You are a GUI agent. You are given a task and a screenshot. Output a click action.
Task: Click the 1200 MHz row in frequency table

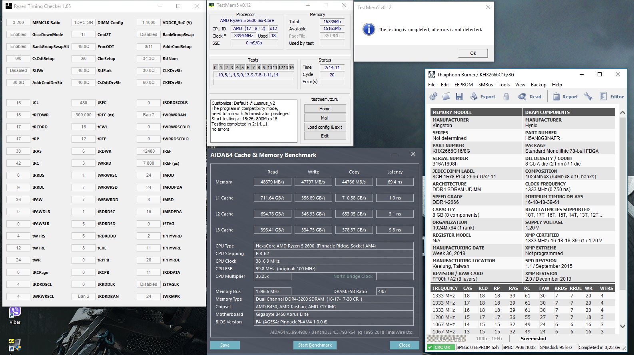click(x=523, y=317)
